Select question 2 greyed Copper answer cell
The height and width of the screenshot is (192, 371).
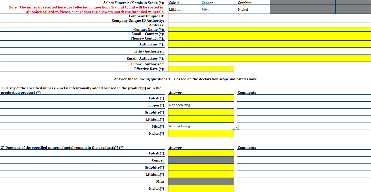pyautogui.click(x=201, y=160)
